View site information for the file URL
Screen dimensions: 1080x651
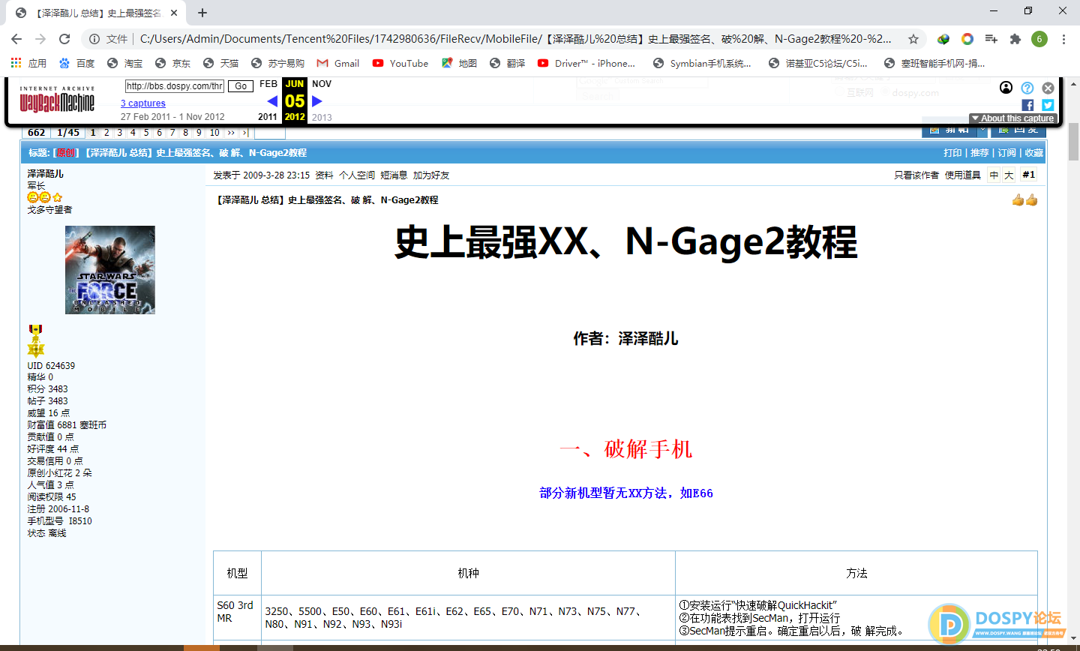click(x=94, y=39)
